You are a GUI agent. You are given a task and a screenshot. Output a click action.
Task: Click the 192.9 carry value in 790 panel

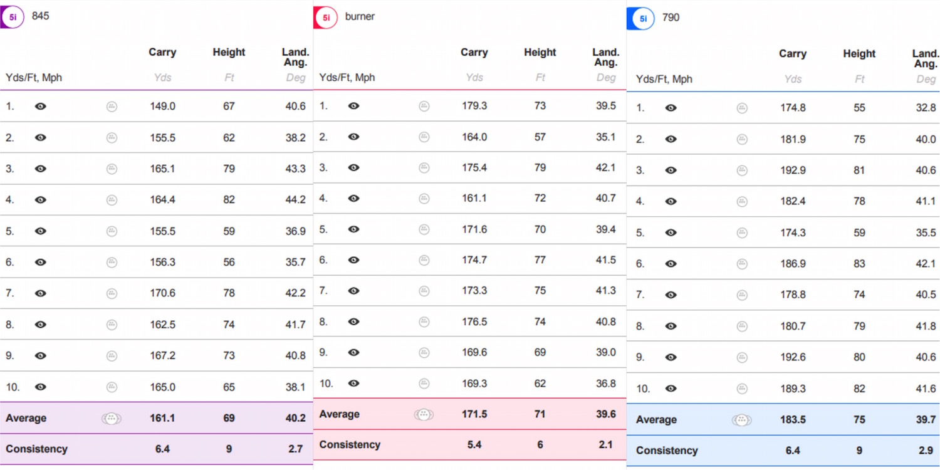pos(793,170)
